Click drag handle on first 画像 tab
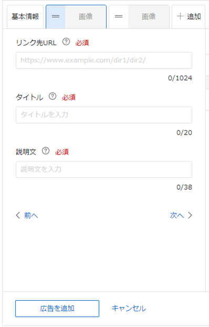209x327 pixels. [56, 16]
